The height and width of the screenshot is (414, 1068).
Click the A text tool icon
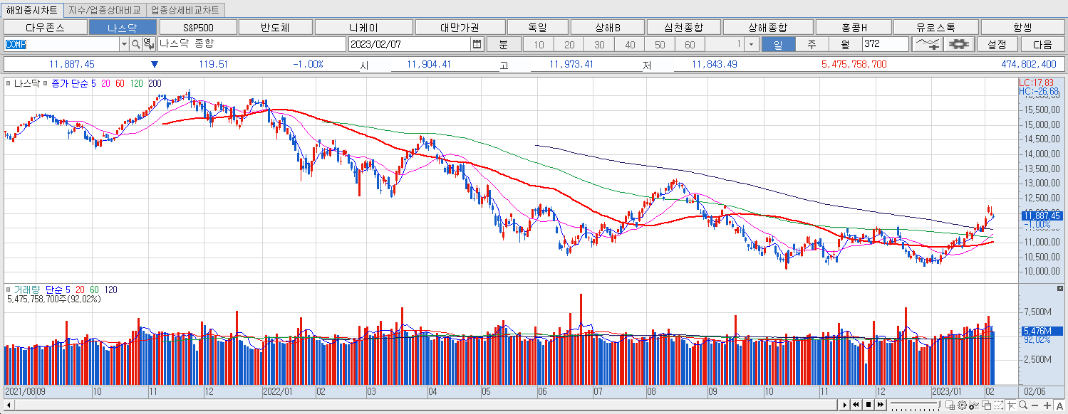(x=1059, y=405)
